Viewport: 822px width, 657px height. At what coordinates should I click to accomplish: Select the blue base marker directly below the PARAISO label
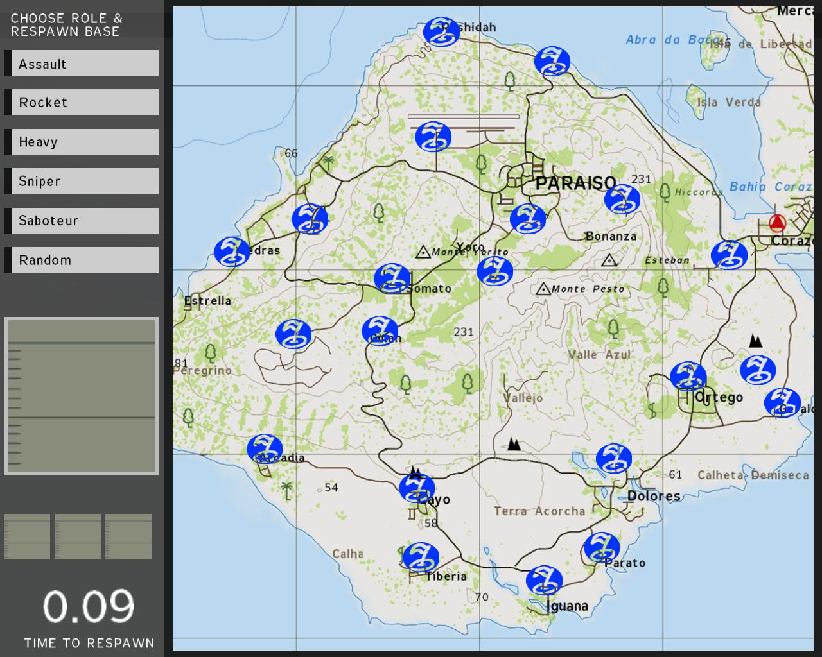coord(528,218)
